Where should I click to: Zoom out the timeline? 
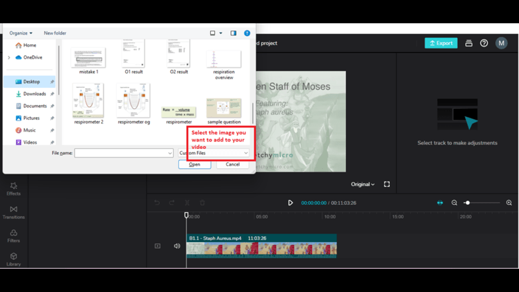[454, 203]
